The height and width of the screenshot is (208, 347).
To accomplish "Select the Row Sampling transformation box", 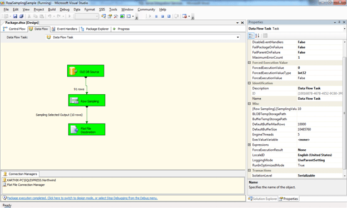I will click(87, 100).
